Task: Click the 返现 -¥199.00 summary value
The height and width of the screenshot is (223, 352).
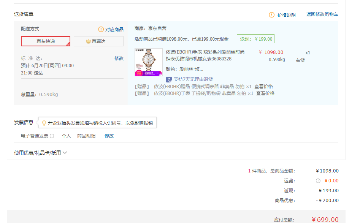Action: 327,190
